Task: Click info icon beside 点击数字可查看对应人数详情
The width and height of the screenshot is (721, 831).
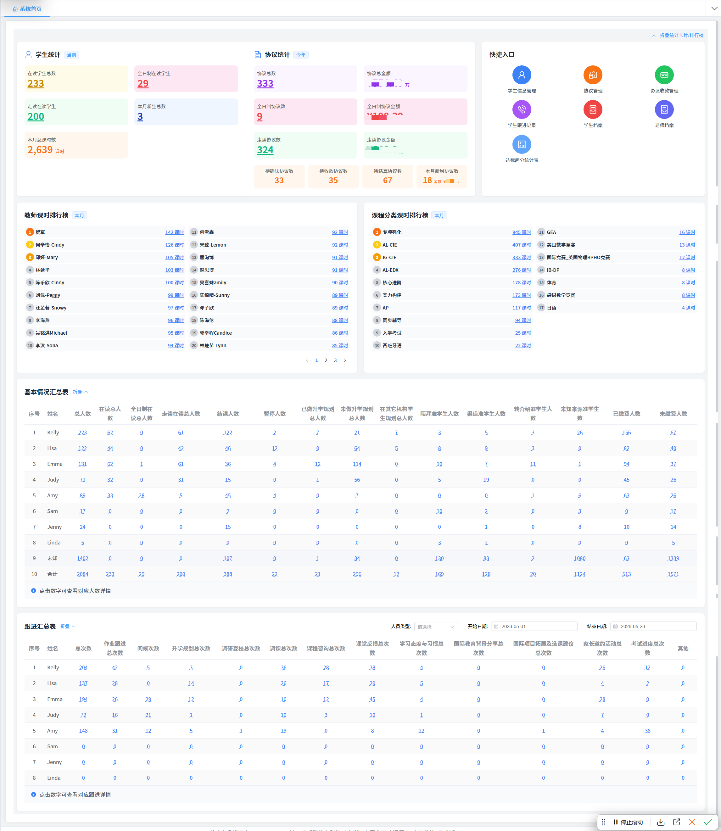Action: 33,590
